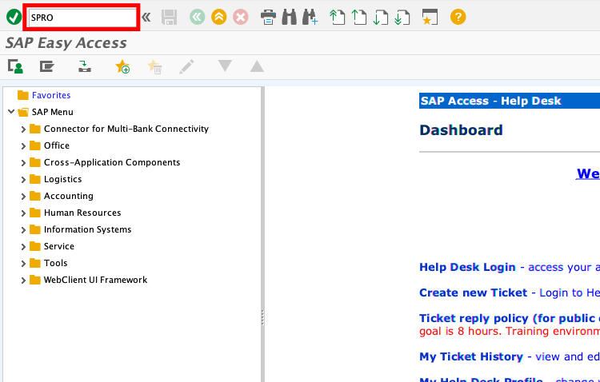Expand the Service folder

click(x=23, y=247)
